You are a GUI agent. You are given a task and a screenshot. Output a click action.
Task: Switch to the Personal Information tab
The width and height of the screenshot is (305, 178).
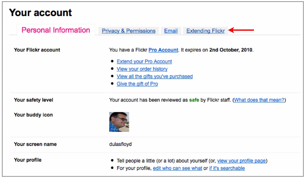click(56, 30)
